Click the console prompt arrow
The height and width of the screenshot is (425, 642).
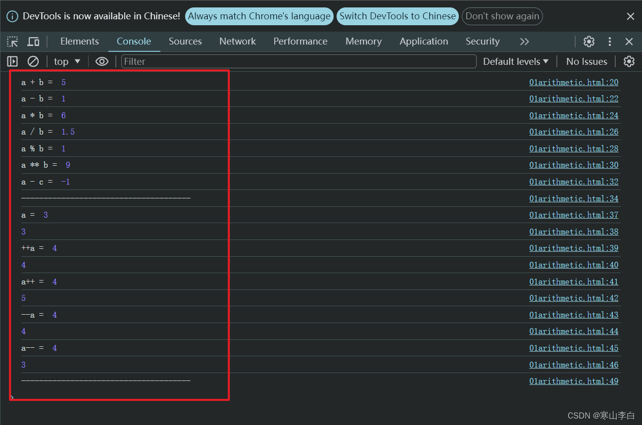click(x=12, y=397)
